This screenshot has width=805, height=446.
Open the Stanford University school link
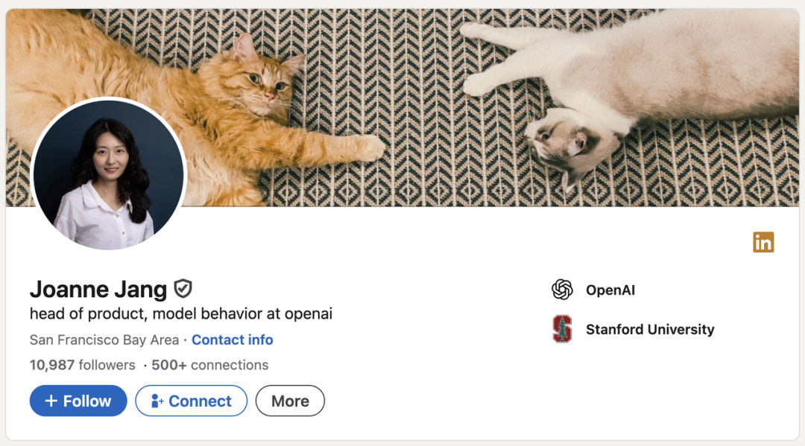click(650, 329)
